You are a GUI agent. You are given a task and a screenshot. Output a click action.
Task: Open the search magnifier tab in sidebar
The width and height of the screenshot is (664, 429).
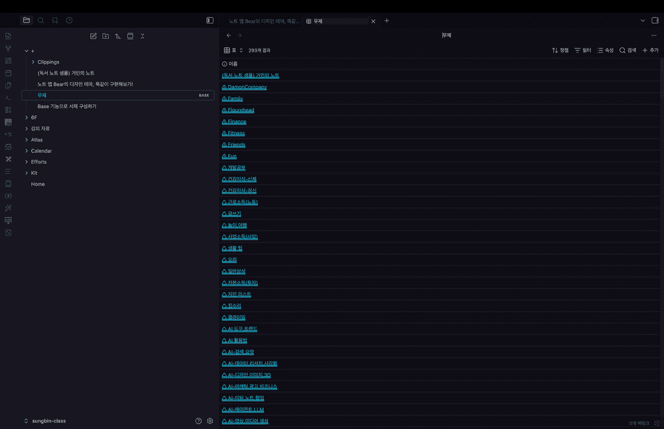(x=41, y=20)
